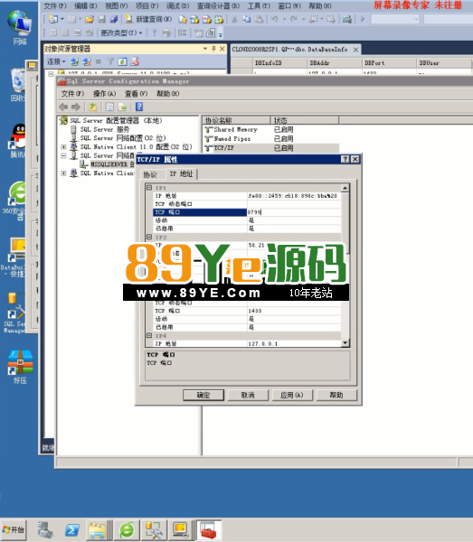Pin the Object Explorer panel
473x542 pixels.
[x=213, y=49]
